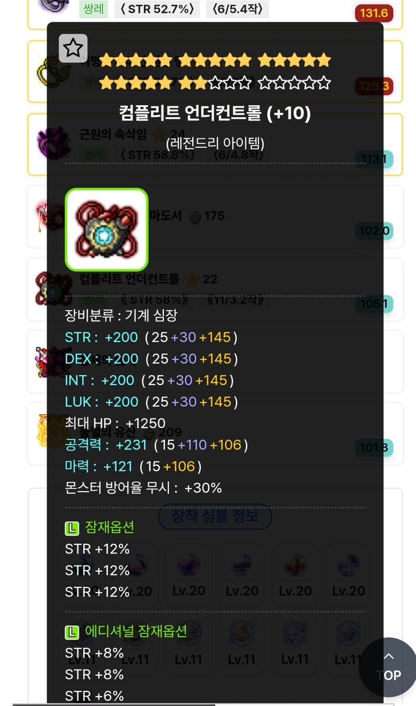Tap the green 쌍레 tag at top
This screenshot has width=416, height=706.
tap(93, 9)
